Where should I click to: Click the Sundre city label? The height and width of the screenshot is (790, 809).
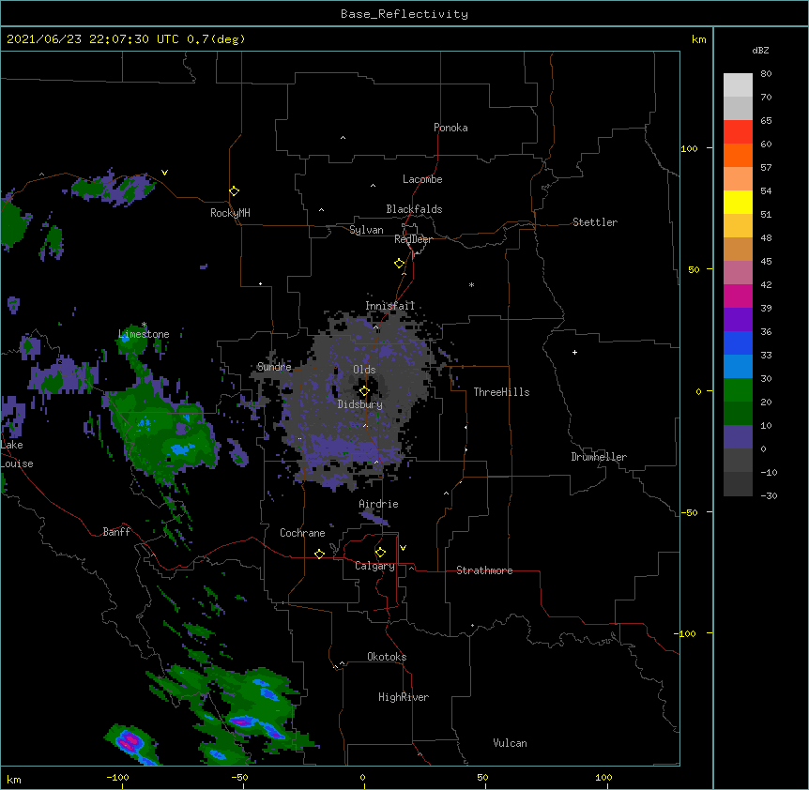point(274,367)
